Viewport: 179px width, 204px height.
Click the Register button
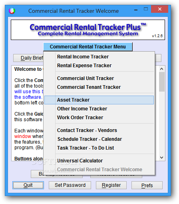click(x=111, y=185)
